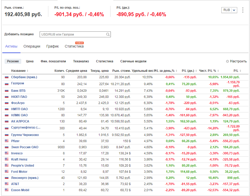The width and height of the screenshot is (250, 196).
Task: Focus the Добавить позицию search field
Action: 75,34
